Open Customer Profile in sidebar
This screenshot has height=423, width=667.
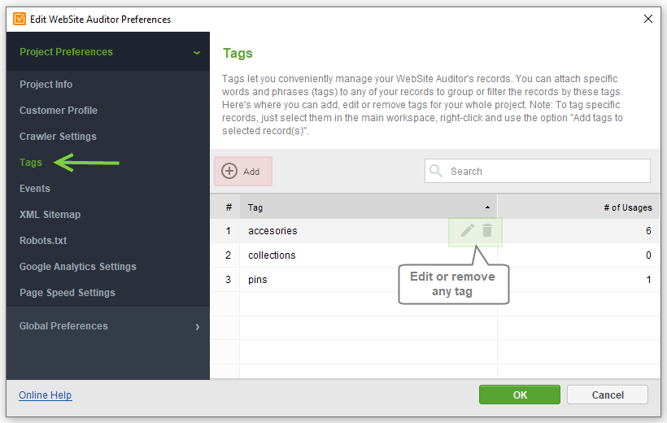pos(59,110)
